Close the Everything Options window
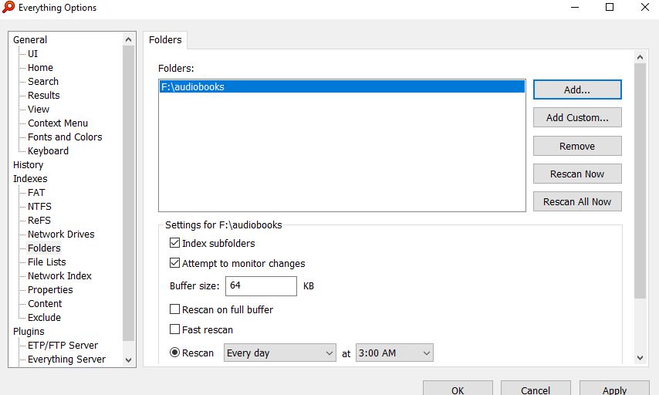The width and height of the screenshot is (659, 395). click(x=644, y=7)
